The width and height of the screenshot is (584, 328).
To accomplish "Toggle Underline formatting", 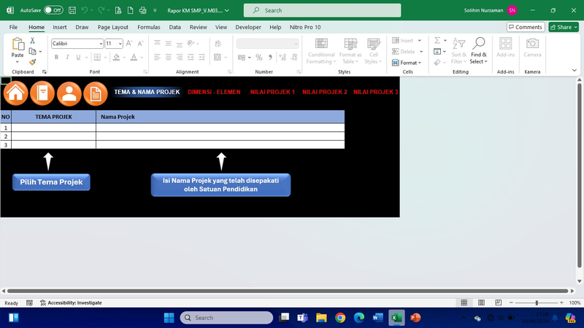I will tap(78, 58).
